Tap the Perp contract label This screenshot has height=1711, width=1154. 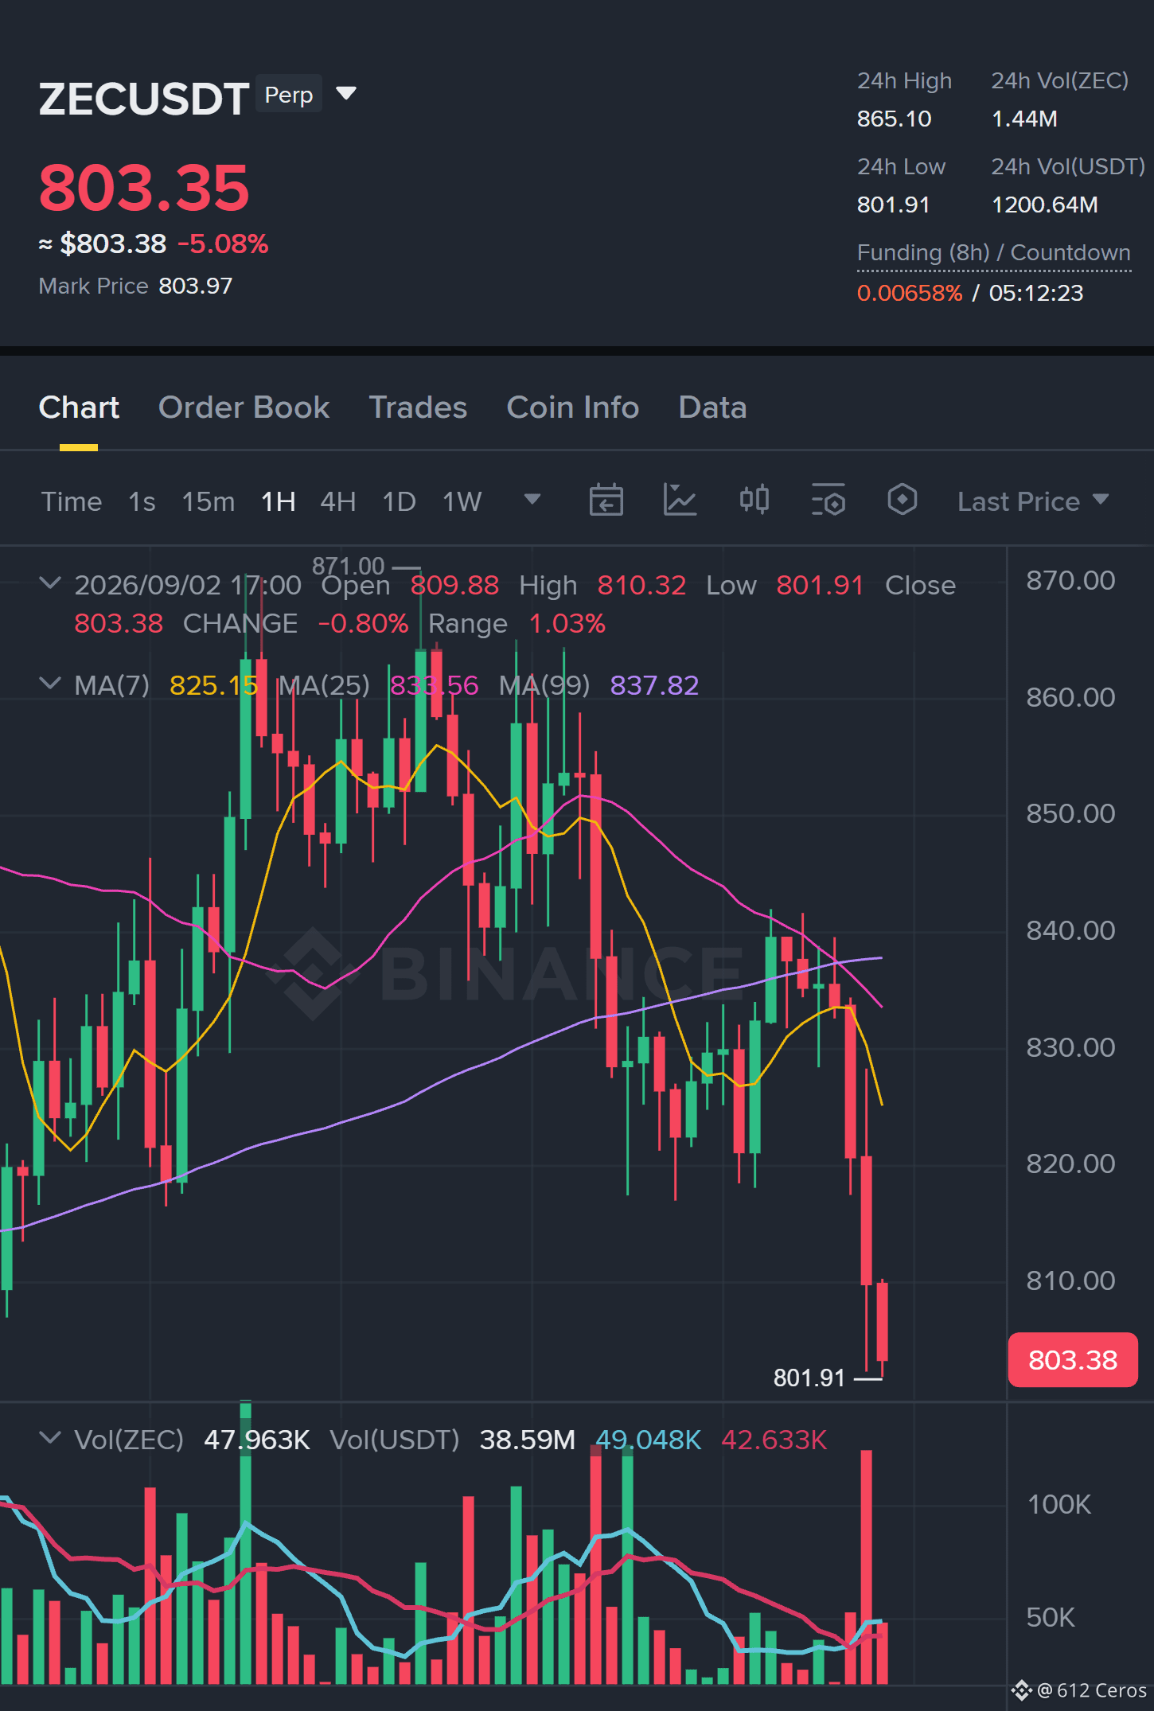[x=289, y=95]
